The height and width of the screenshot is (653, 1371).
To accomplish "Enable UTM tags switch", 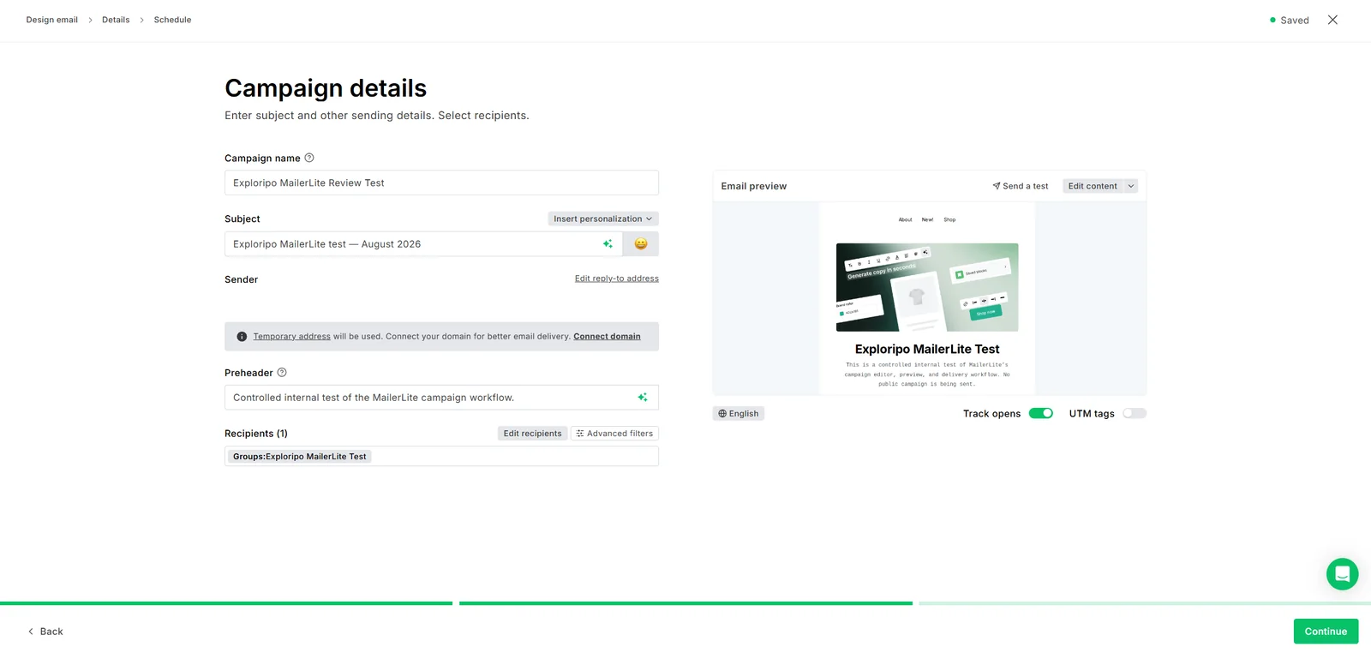I will [x=1135, y=413].
